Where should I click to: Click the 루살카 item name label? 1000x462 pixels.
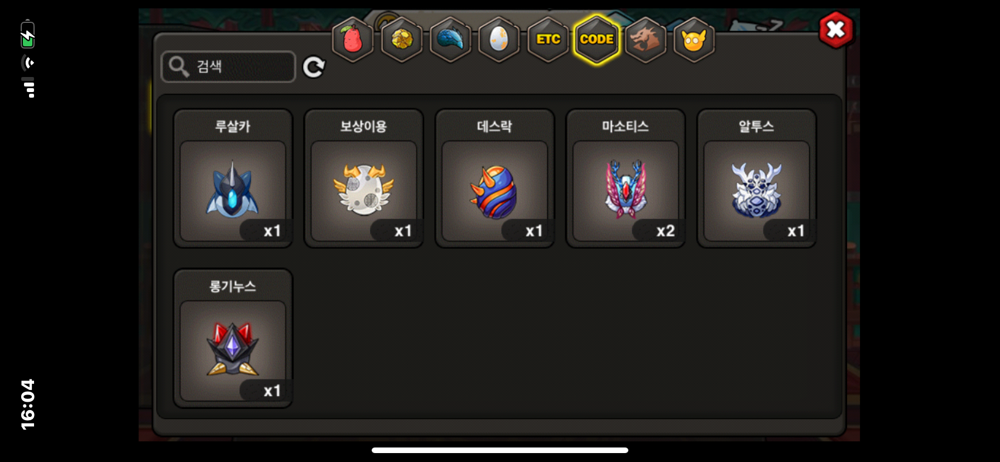[233, 127]
